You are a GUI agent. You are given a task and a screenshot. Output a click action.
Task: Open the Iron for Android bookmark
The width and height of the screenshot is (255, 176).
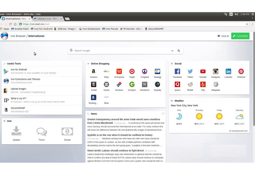point(42,29)
